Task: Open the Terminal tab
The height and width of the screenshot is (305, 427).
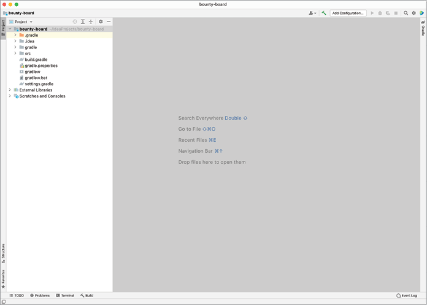Action: pos(65,296)
